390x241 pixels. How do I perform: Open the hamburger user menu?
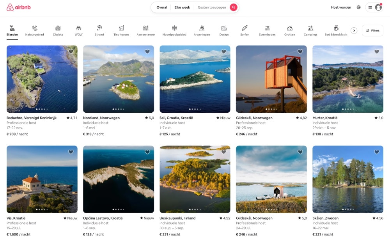pos(370,7)
